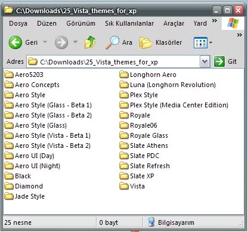The width and height of the screenshot is (248, 232).
Task: Select Slate Refresh folder name
Action: (150, 166)
